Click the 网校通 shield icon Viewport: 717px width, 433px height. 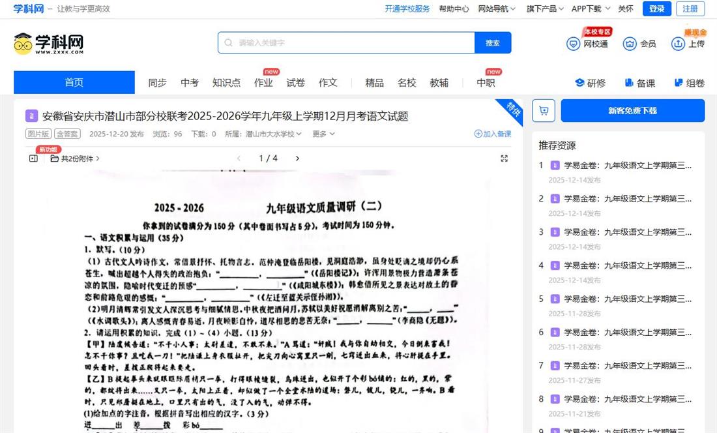point(573,44)
